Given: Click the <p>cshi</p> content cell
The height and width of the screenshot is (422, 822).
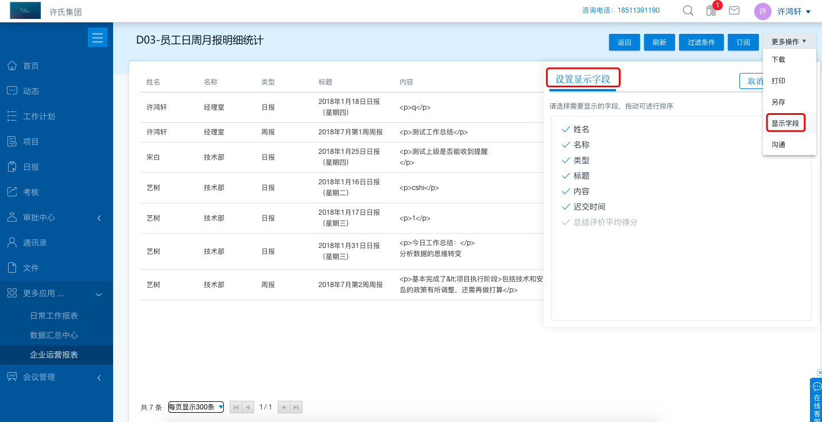Looking at the screenshot, I should [x=419, y=187].
